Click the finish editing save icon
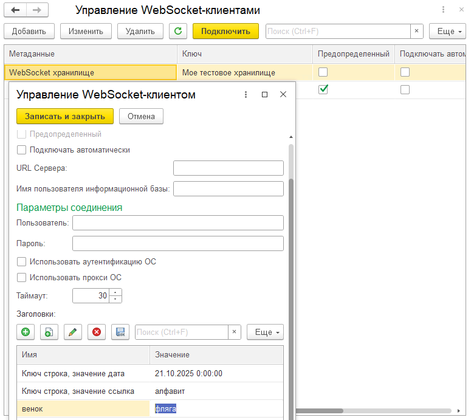Viewport: 471px width, 420px height. pyautogui.click(x=120, y=332)
